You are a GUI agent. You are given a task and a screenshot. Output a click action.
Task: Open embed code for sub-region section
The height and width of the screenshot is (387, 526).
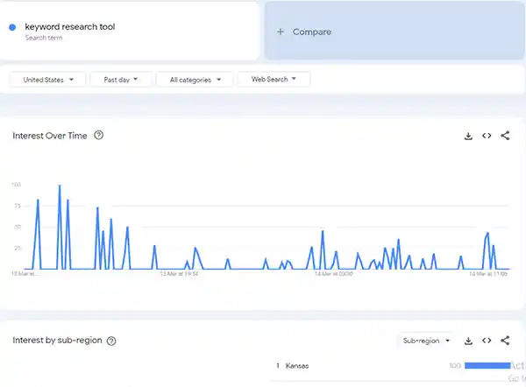click(487, 341)
